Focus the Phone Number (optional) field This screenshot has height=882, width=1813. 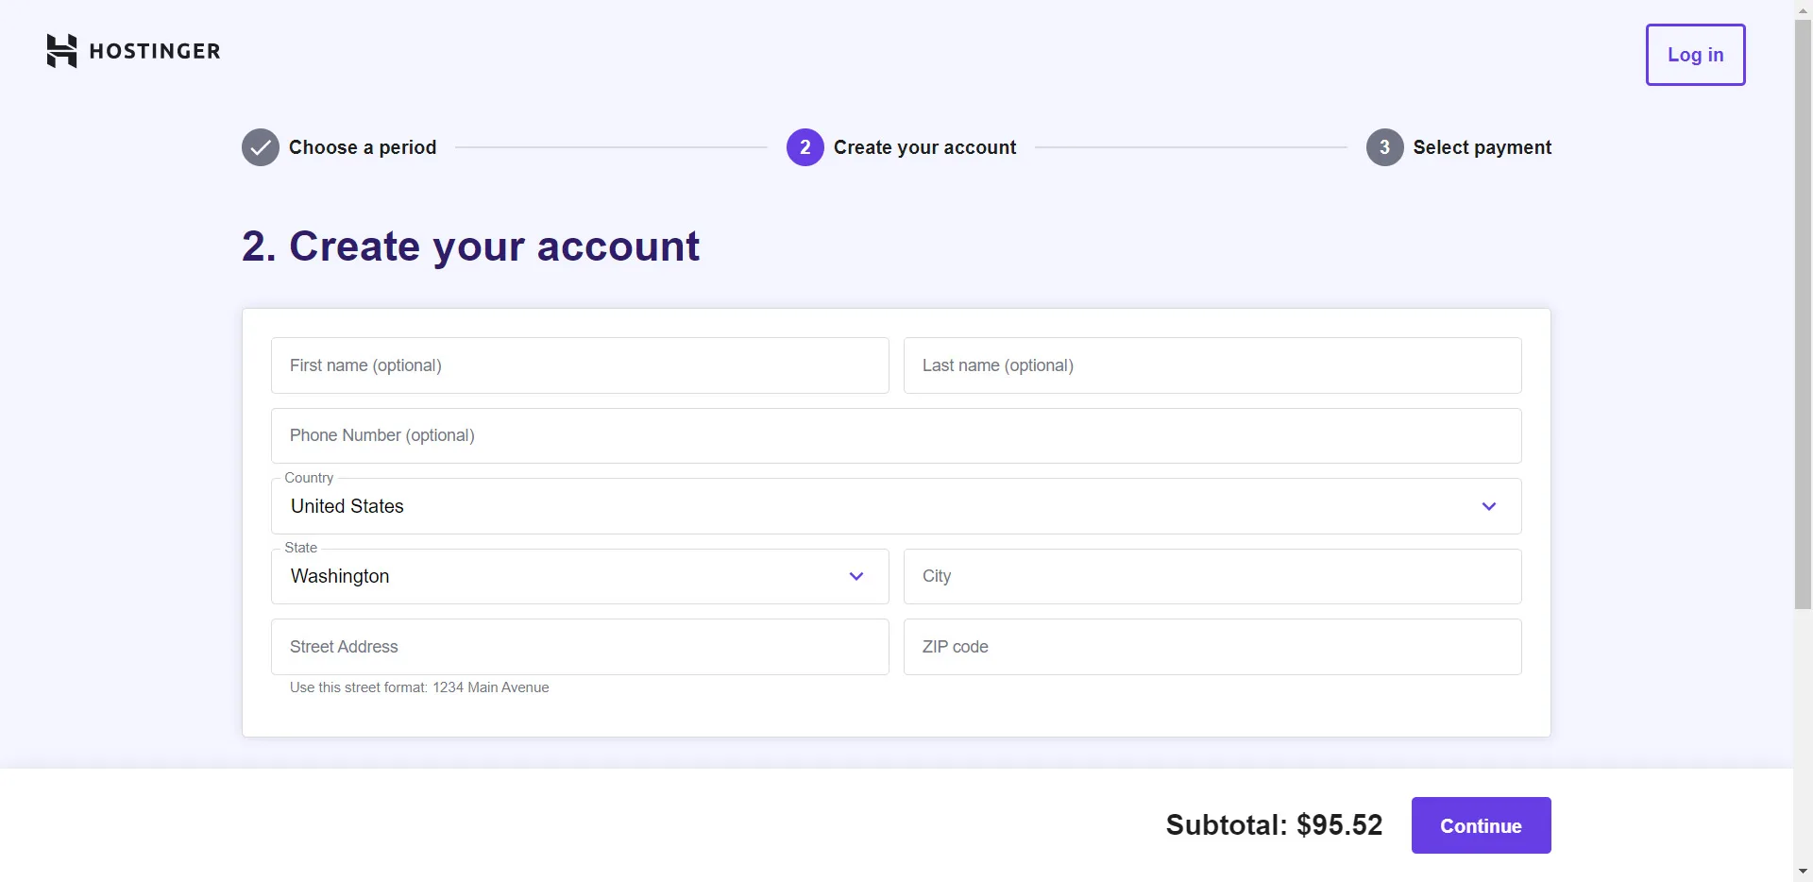pyautogui.click(x=896, y=435)
